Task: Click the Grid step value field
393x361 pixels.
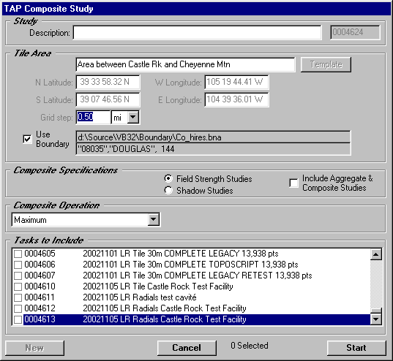Action: [x=93, y=117]
